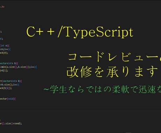Screen dimensions: 161x133
Task: Click the ".h>" include line
Action: point(2,7)
